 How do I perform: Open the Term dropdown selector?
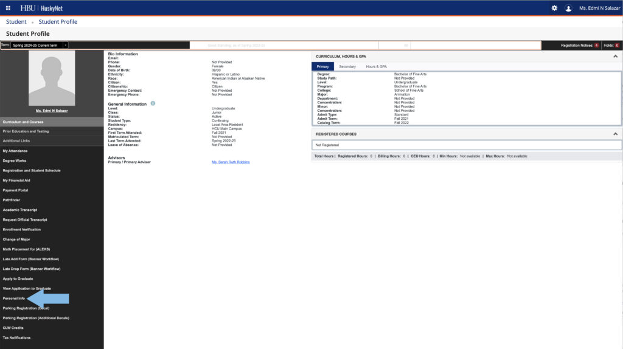pos(39,45)
